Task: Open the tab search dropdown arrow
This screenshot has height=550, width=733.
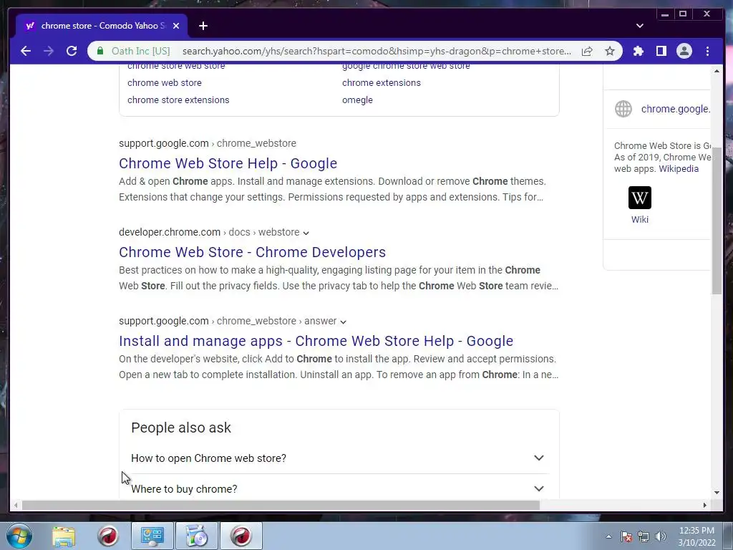Action: [x=639, y=26]
